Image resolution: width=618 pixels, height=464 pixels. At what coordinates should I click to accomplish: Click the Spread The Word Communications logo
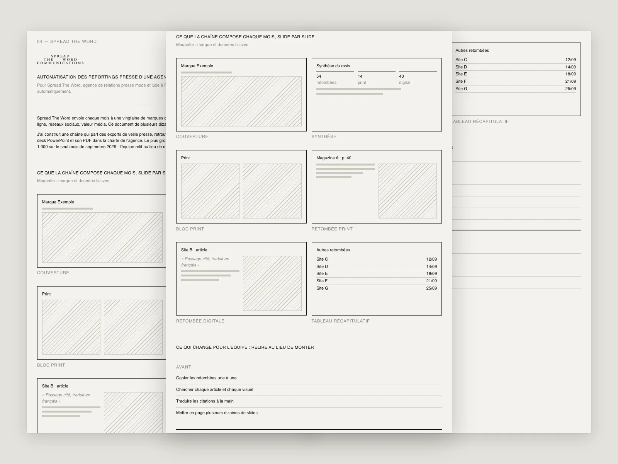[60, 60]
